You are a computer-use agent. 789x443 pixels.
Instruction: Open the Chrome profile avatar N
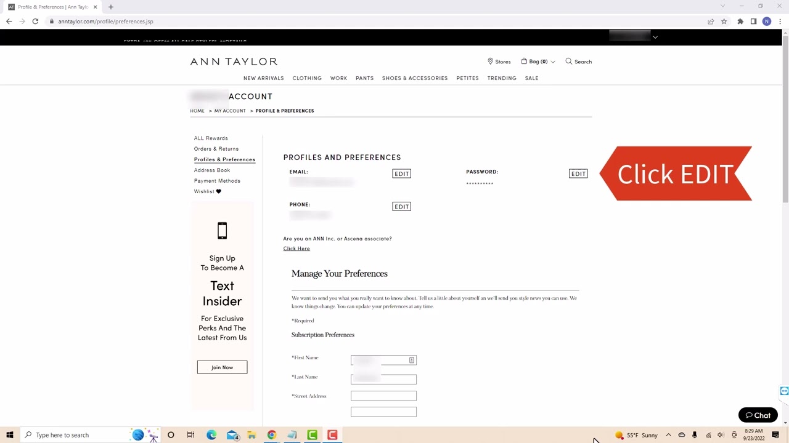[767, 22]
